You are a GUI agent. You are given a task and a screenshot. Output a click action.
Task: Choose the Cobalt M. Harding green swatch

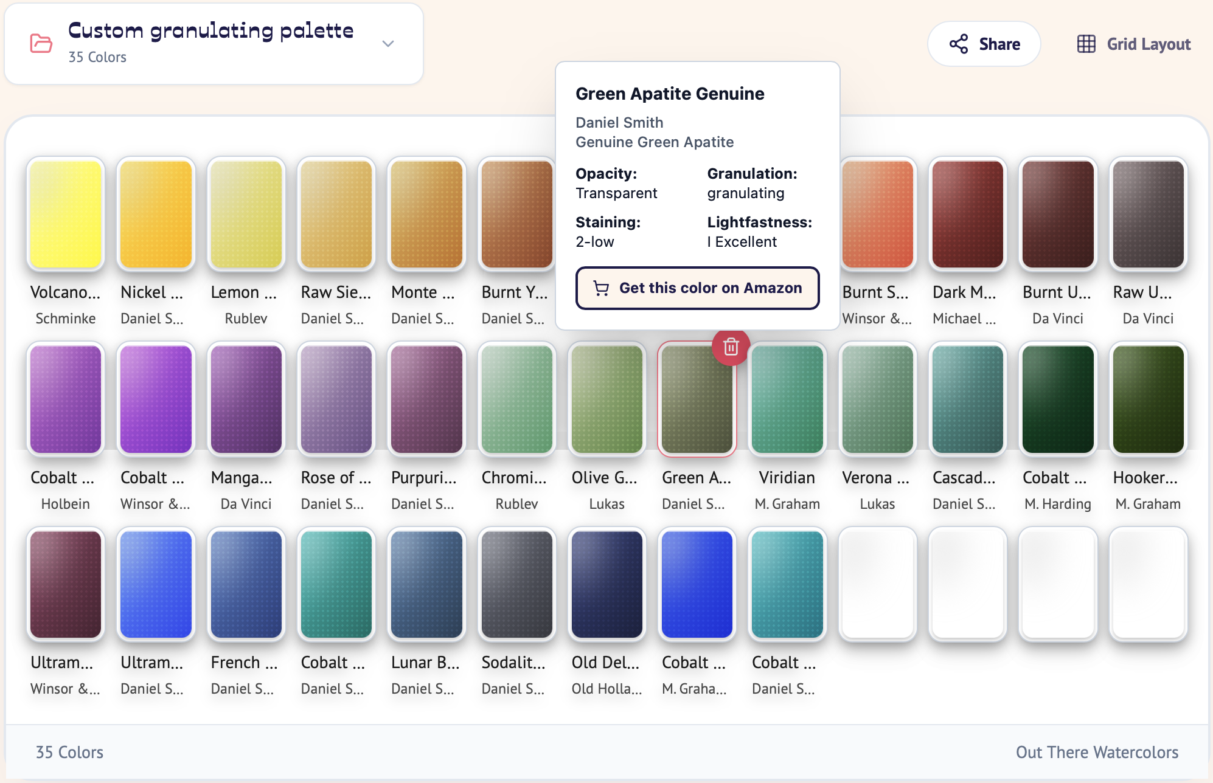pos(1058,399)
